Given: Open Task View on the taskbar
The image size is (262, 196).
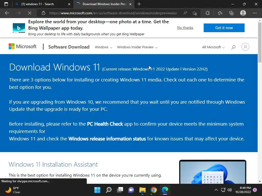Looking at the screenshot, I should tap(120, 190).
